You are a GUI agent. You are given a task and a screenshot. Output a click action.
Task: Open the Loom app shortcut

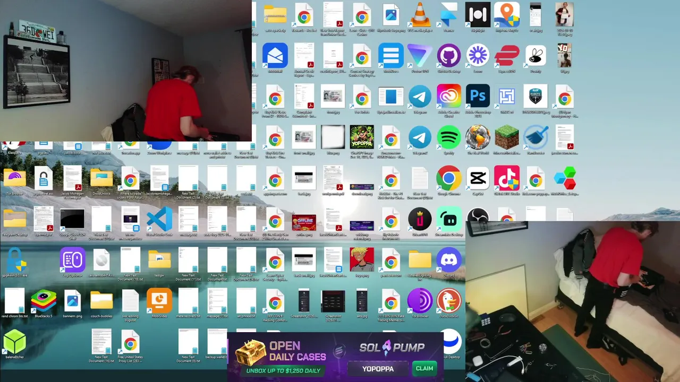tap(478, 56)
